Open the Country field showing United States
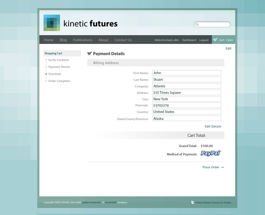Image resolution: width=265 pixels, height=215 pixels. pyautogui.click(x=186, y=112)
